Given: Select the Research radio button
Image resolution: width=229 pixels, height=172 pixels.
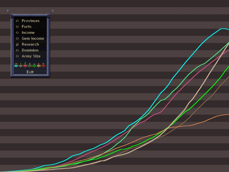Looking at the screenshot, I should 17,44.
